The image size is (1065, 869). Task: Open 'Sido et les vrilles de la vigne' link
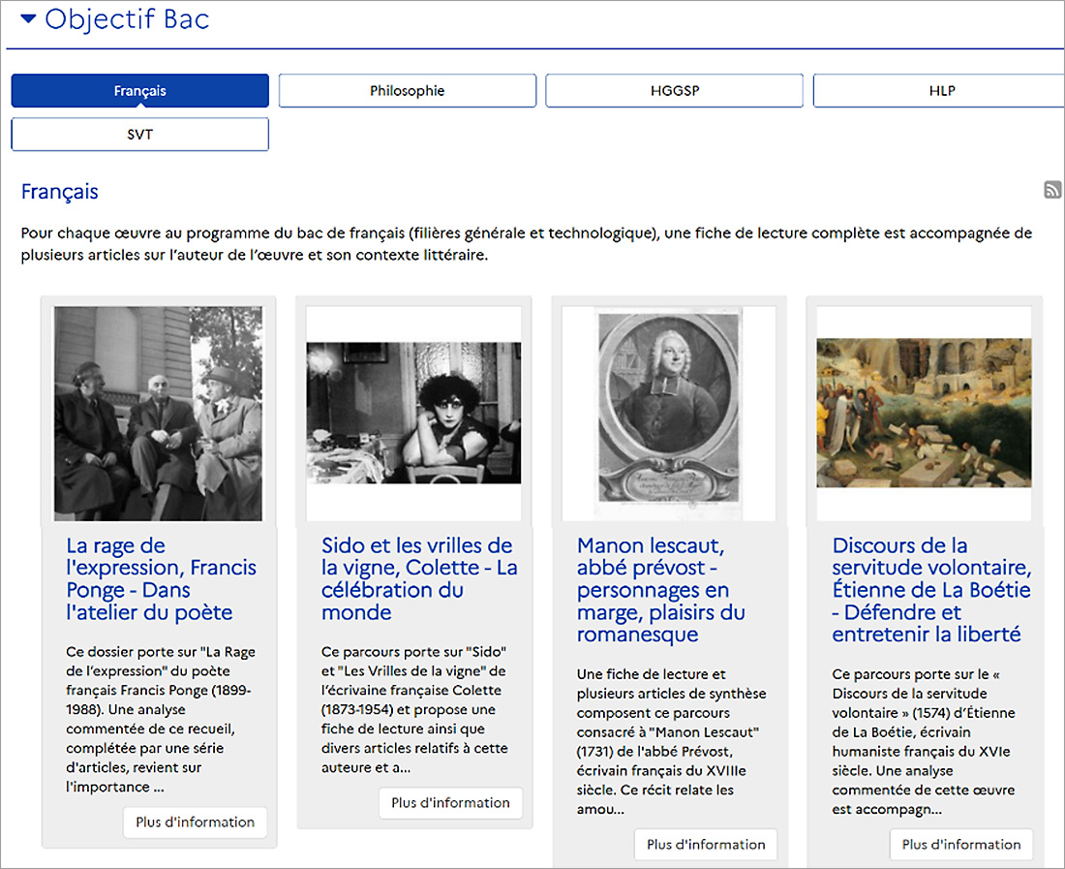pos(418,578)
